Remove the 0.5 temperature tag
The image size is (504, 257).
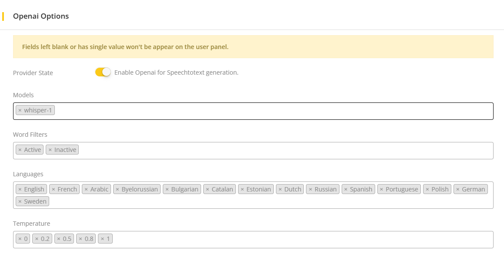pyautogui.click(x=59, y=239)
